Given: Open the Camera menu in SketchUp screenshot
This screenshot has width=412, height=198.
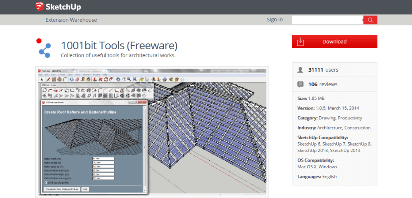Looking at the screenshot, I should pos(62,75).
